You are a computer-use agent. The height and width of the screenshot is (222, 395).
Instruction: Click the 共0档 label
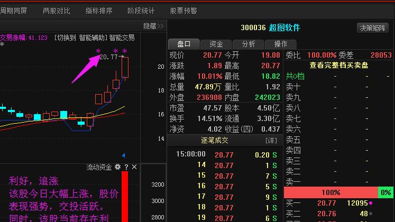coord(295,76)
